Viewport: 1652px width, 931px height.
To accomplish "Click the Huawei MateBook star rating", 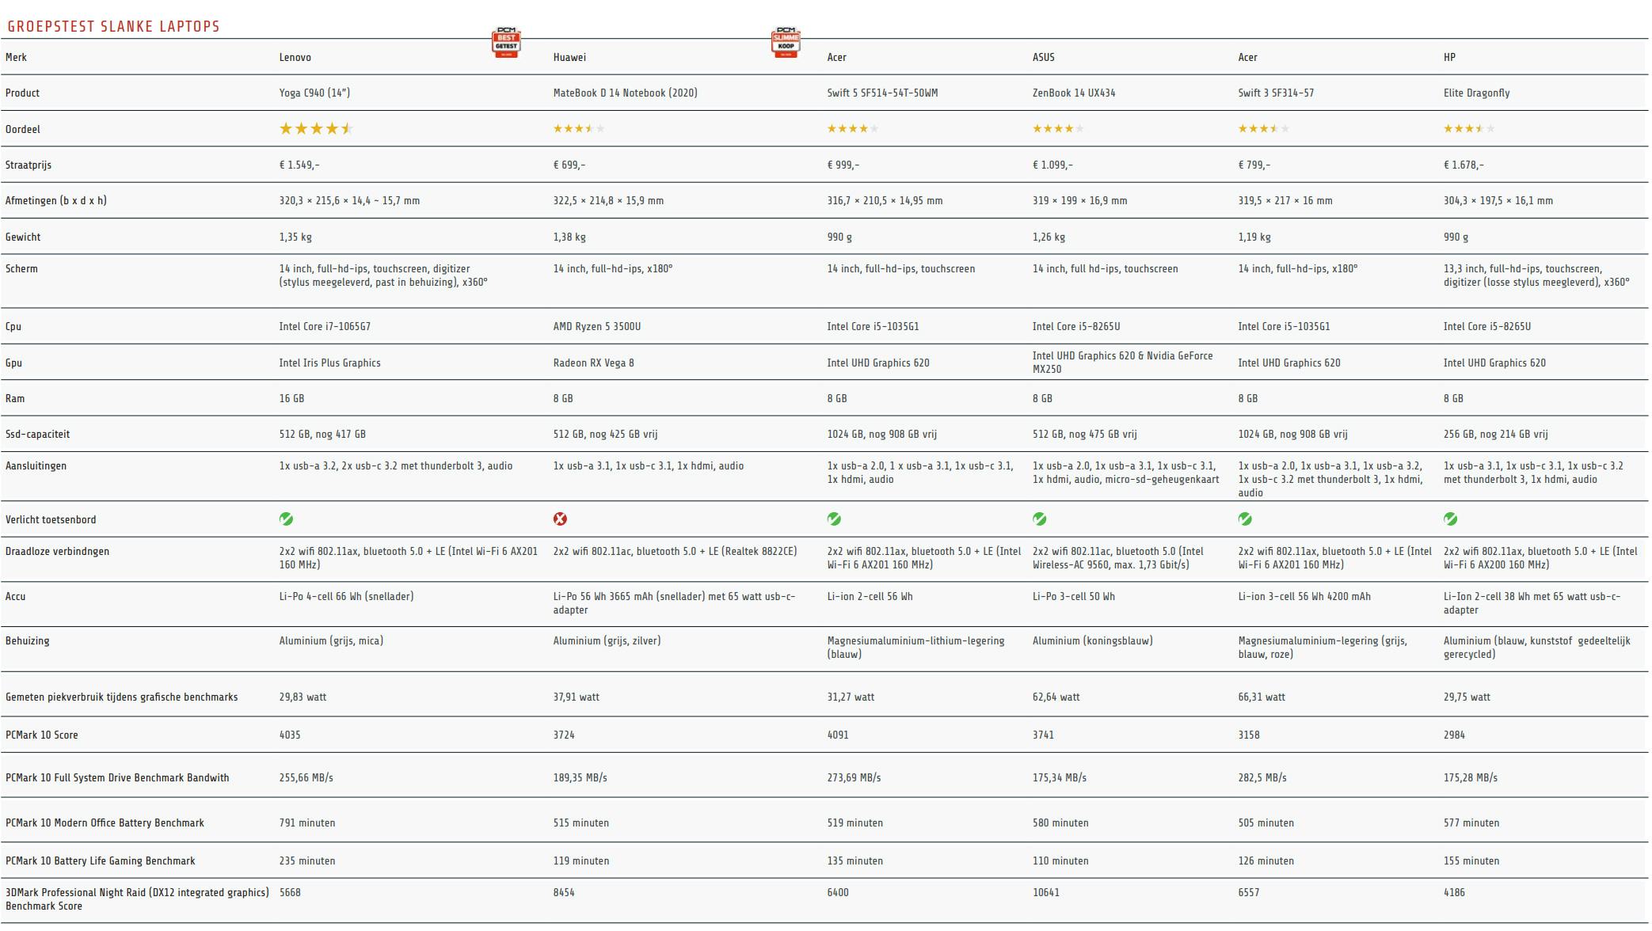I will 578,129.
